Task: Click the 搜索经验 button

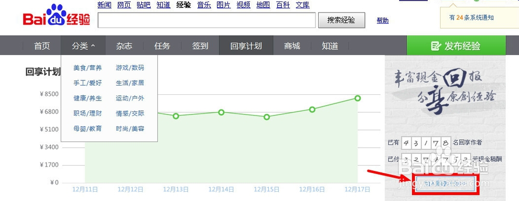Action: 342,20
